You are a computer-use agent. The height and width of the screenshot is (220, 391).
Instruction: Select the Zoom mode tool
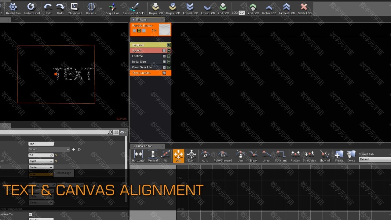(x=192, y=156)
